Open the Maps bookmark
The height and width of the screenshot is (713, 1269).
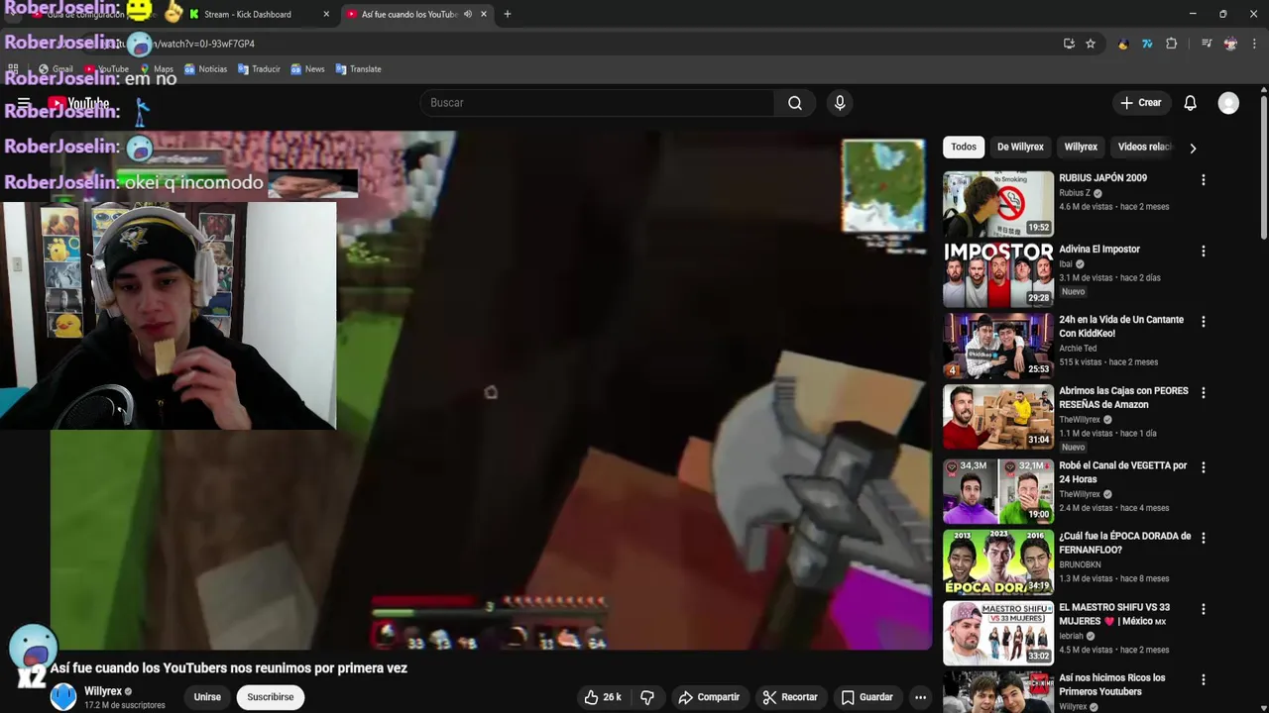pos(157,69)
